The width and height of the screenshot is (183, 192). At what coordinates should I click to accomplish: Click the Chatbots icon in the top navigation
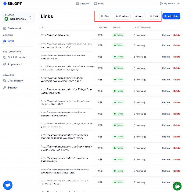[77, 4]
